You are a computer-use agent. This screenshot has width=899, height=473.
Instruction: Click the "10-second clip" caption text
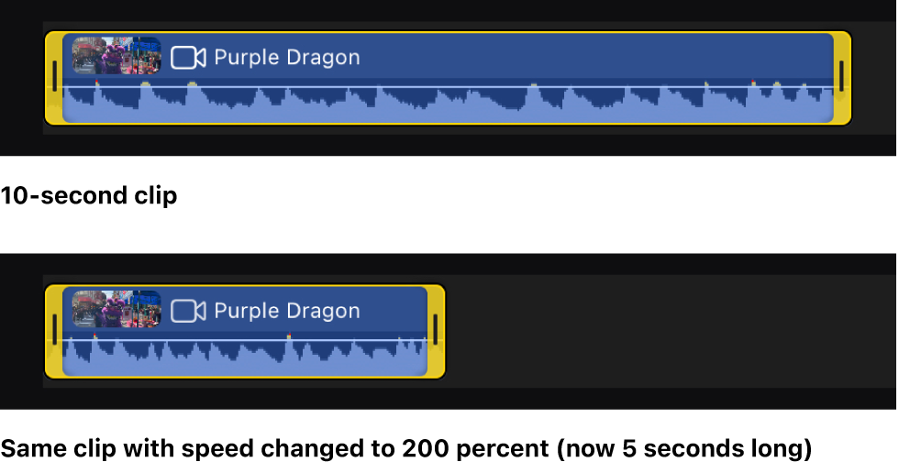[89, 195]
